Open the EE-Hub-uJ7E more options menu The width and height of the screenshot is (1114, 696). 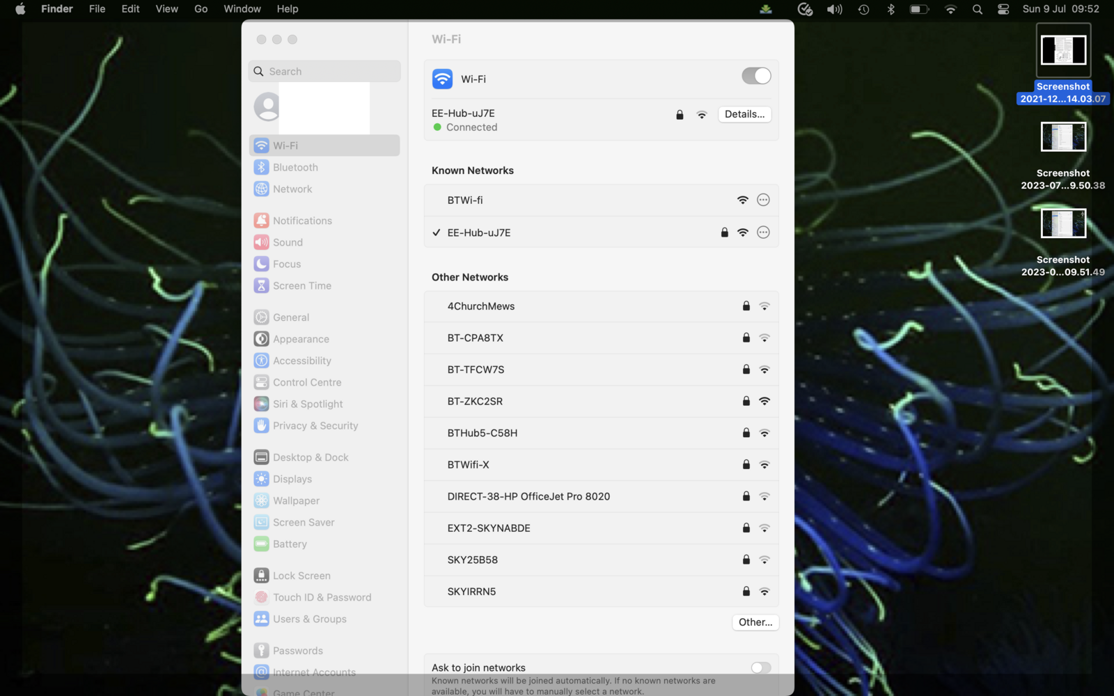tap(763, 232)
